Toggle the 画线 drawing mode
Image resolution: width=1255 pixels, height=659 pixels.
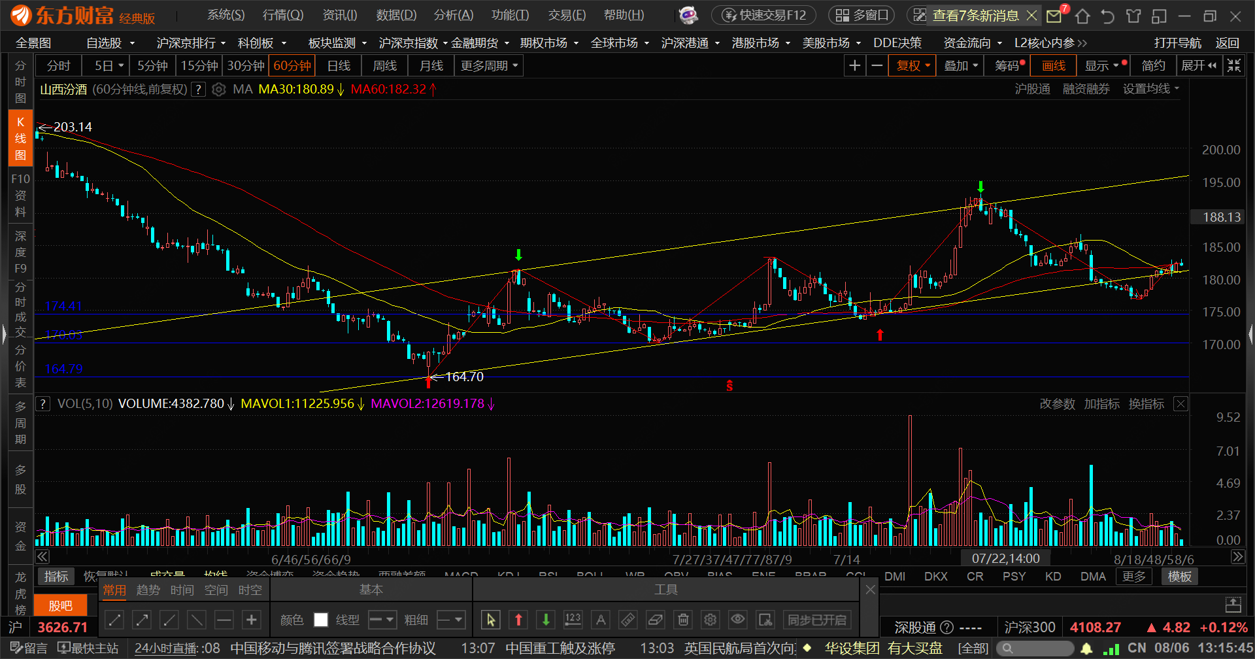[x=1053, y=65]
